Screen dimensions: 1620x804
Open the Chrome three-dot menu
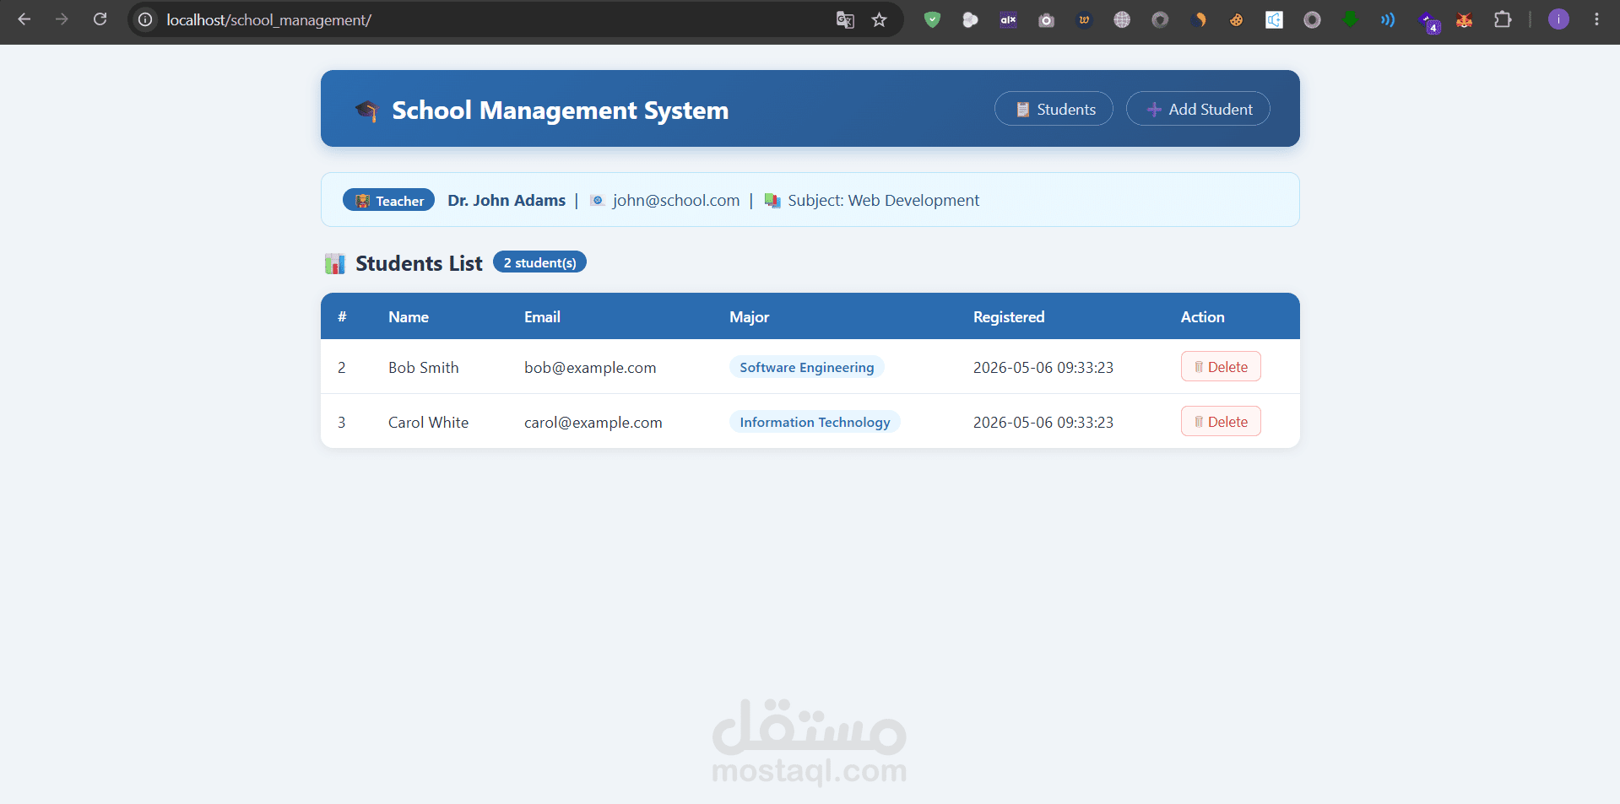click(x=1596, y=19)
